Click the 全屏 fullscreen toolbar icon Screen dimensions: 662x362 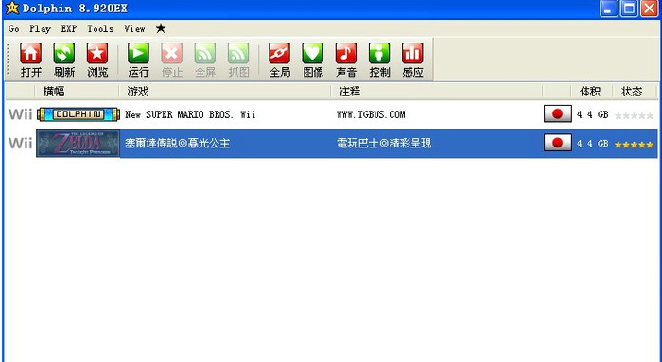205,54
